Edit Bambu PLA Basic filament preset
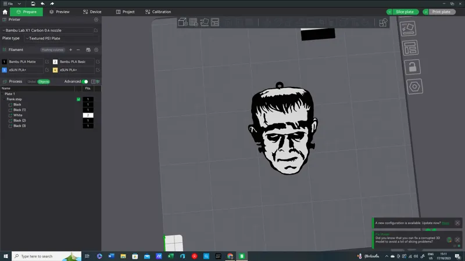Image resolution: width=465 pixels, height=261 pixels. [98, 61]
